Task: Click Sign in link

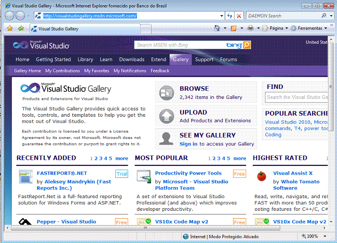Action: coord(189,144)
